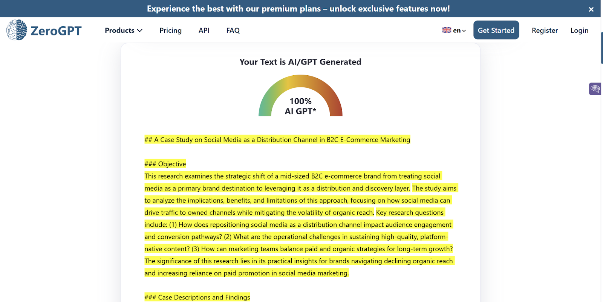Open the Login link
Image resolution: width=603 pixels, height=302 pixels.
pyautogui.click(x=579, y=31)
